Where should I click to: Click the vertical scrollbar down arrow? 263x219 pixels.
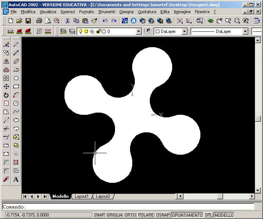point(258,190)
